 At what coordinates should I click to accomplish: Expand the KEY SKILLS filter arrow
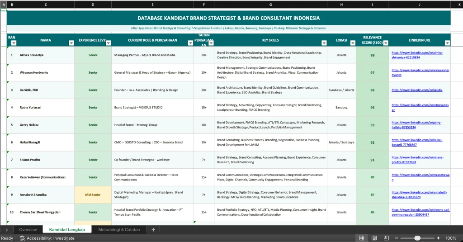(x=324, y=43)
